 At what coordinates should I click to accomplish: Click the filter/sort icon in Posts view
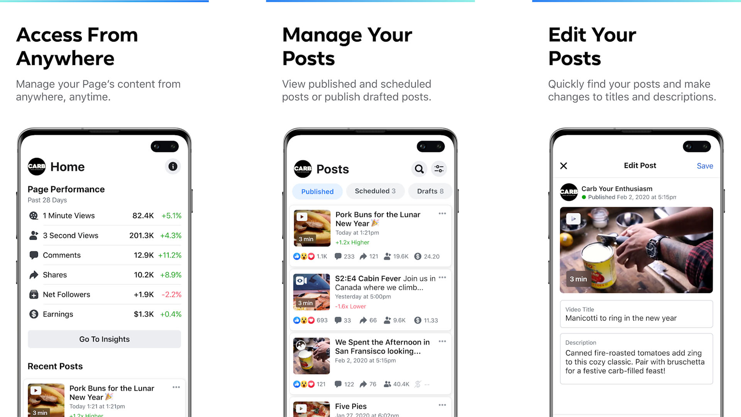tap(439, 168)
